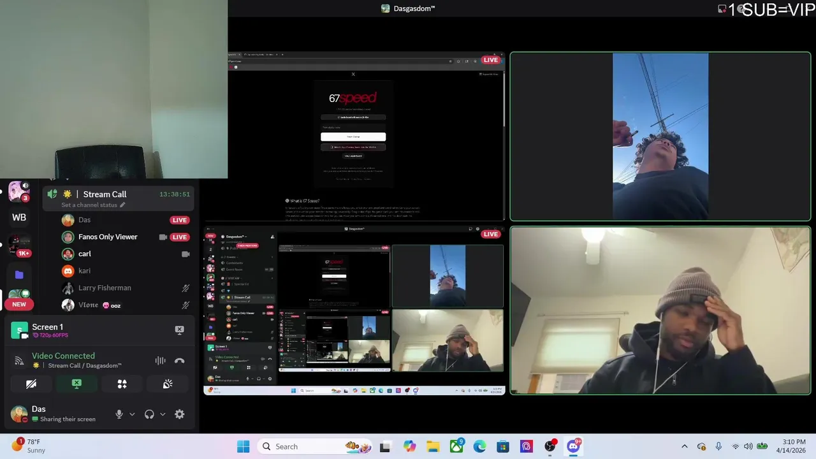Click camera icon beside Fanos Only Viewer
The image size is (816, 459).
163,237
